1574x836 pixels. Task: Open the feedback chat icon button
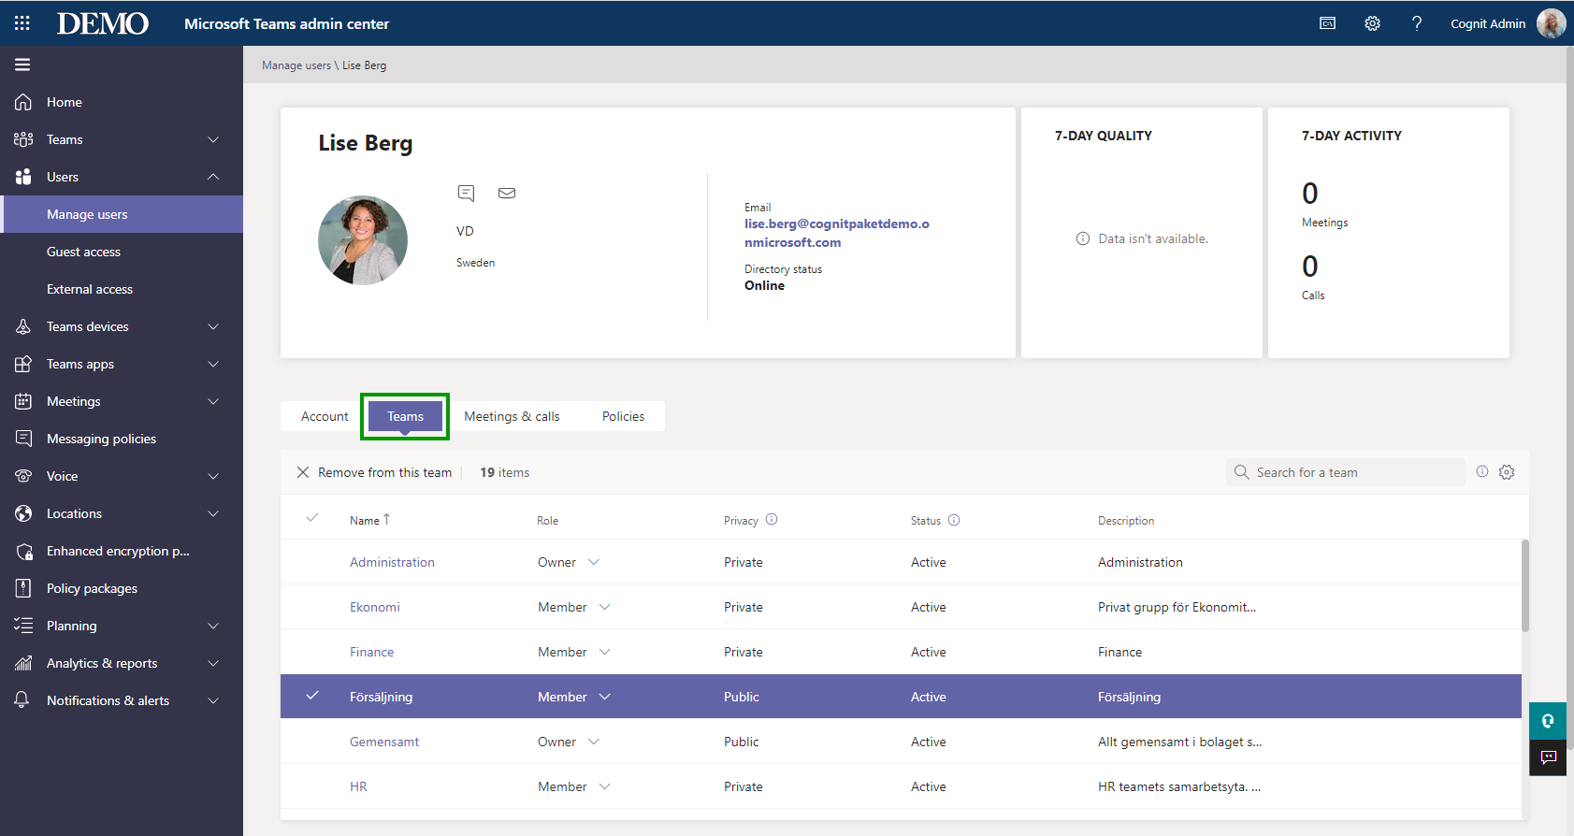1549,757
